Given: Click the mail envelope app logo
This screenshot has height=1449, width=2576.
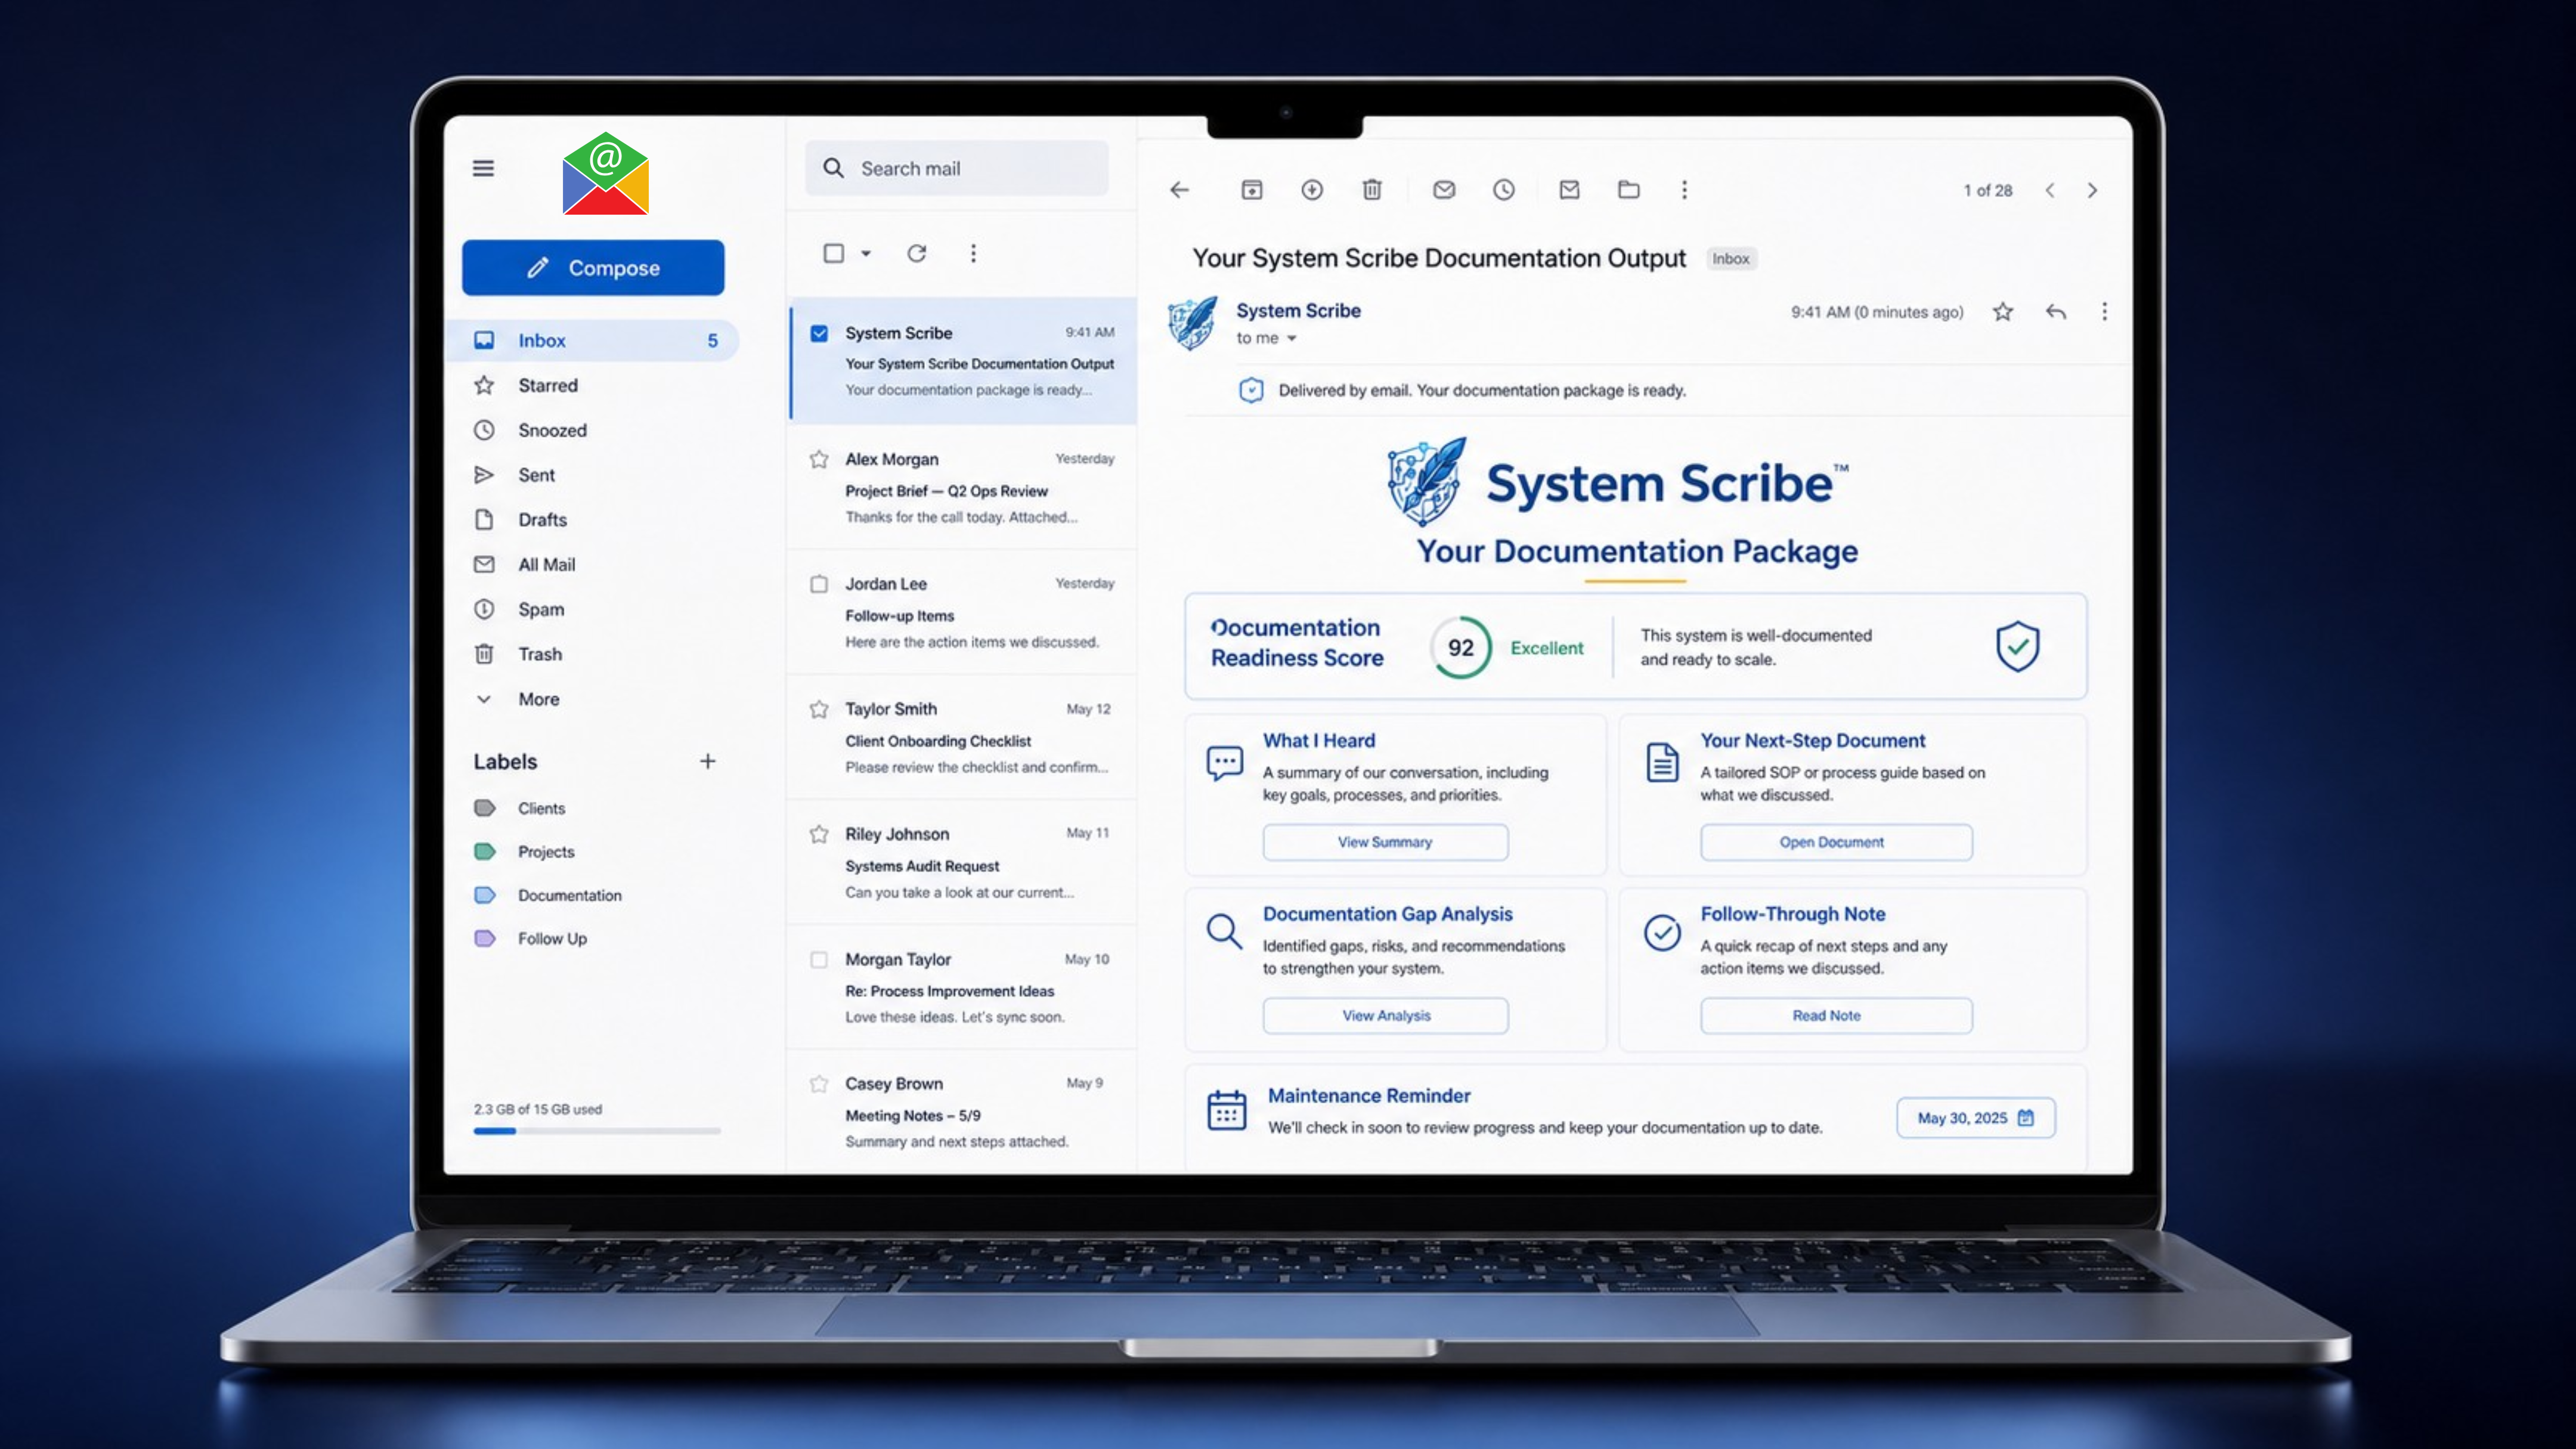Looking at the screenshot, I should pyautogui.click(x=605, y=173).
